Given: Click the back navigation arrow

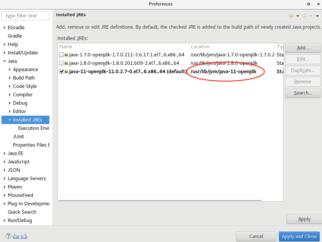Looking at the screenshot, I should (291, 16).
